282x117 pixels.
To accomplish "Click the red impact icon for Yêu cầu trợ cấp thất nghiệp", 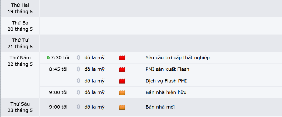I will click(122, 58).
